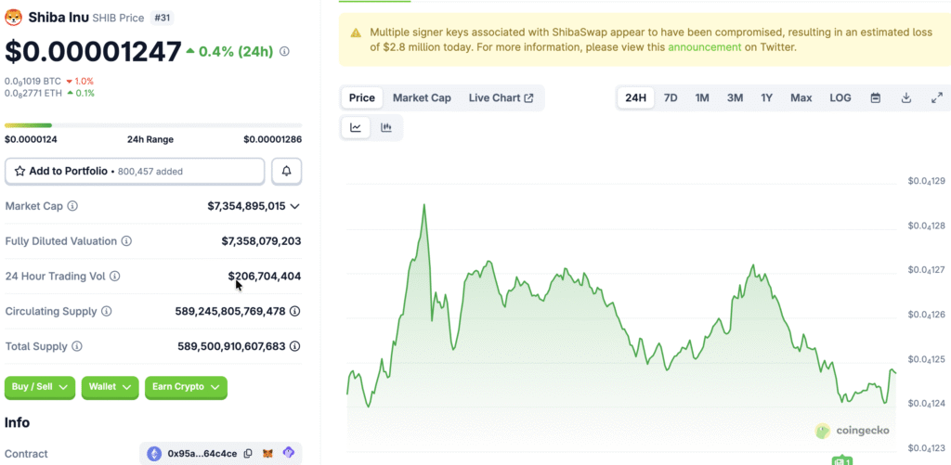951x465 pixels.
Task: Toggle LOG scale on the chart
Action: [x=840, y=97]
